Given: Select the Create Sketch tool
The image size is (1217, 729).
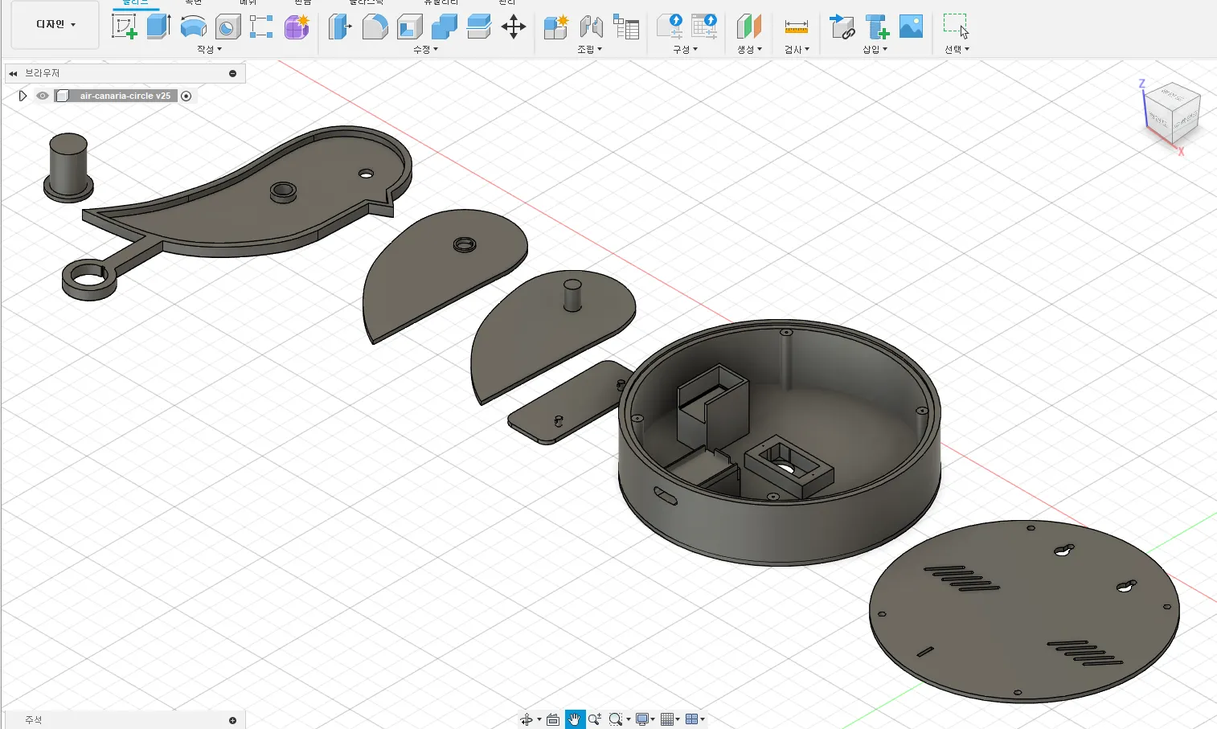Looking at the screenshot, I should [x=125, y=27].
